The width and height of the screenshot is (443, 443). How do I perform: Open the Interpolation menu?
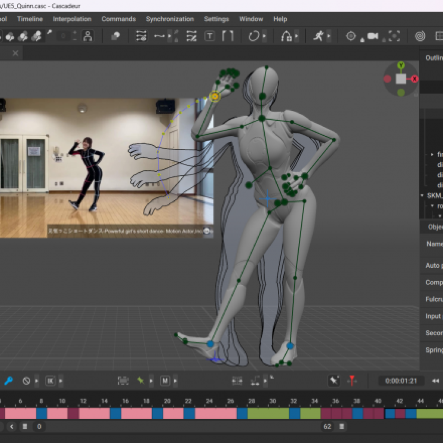tap(72, 19)
